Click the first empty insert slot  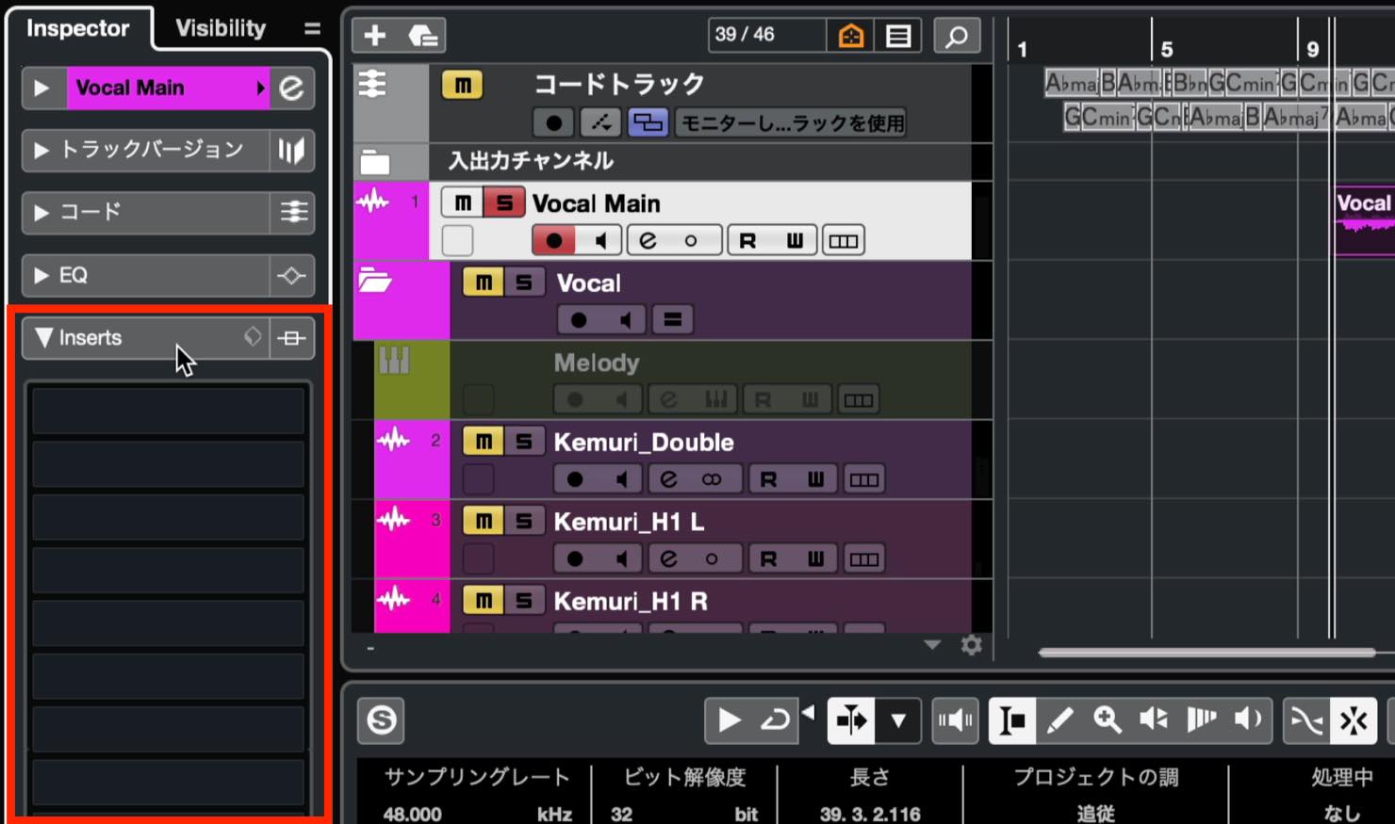[168, 411]
